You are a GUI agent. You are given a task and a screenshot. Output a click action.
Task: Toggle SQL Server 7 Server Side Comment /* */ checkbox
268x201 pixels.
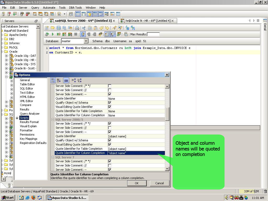tap(110, 161)
